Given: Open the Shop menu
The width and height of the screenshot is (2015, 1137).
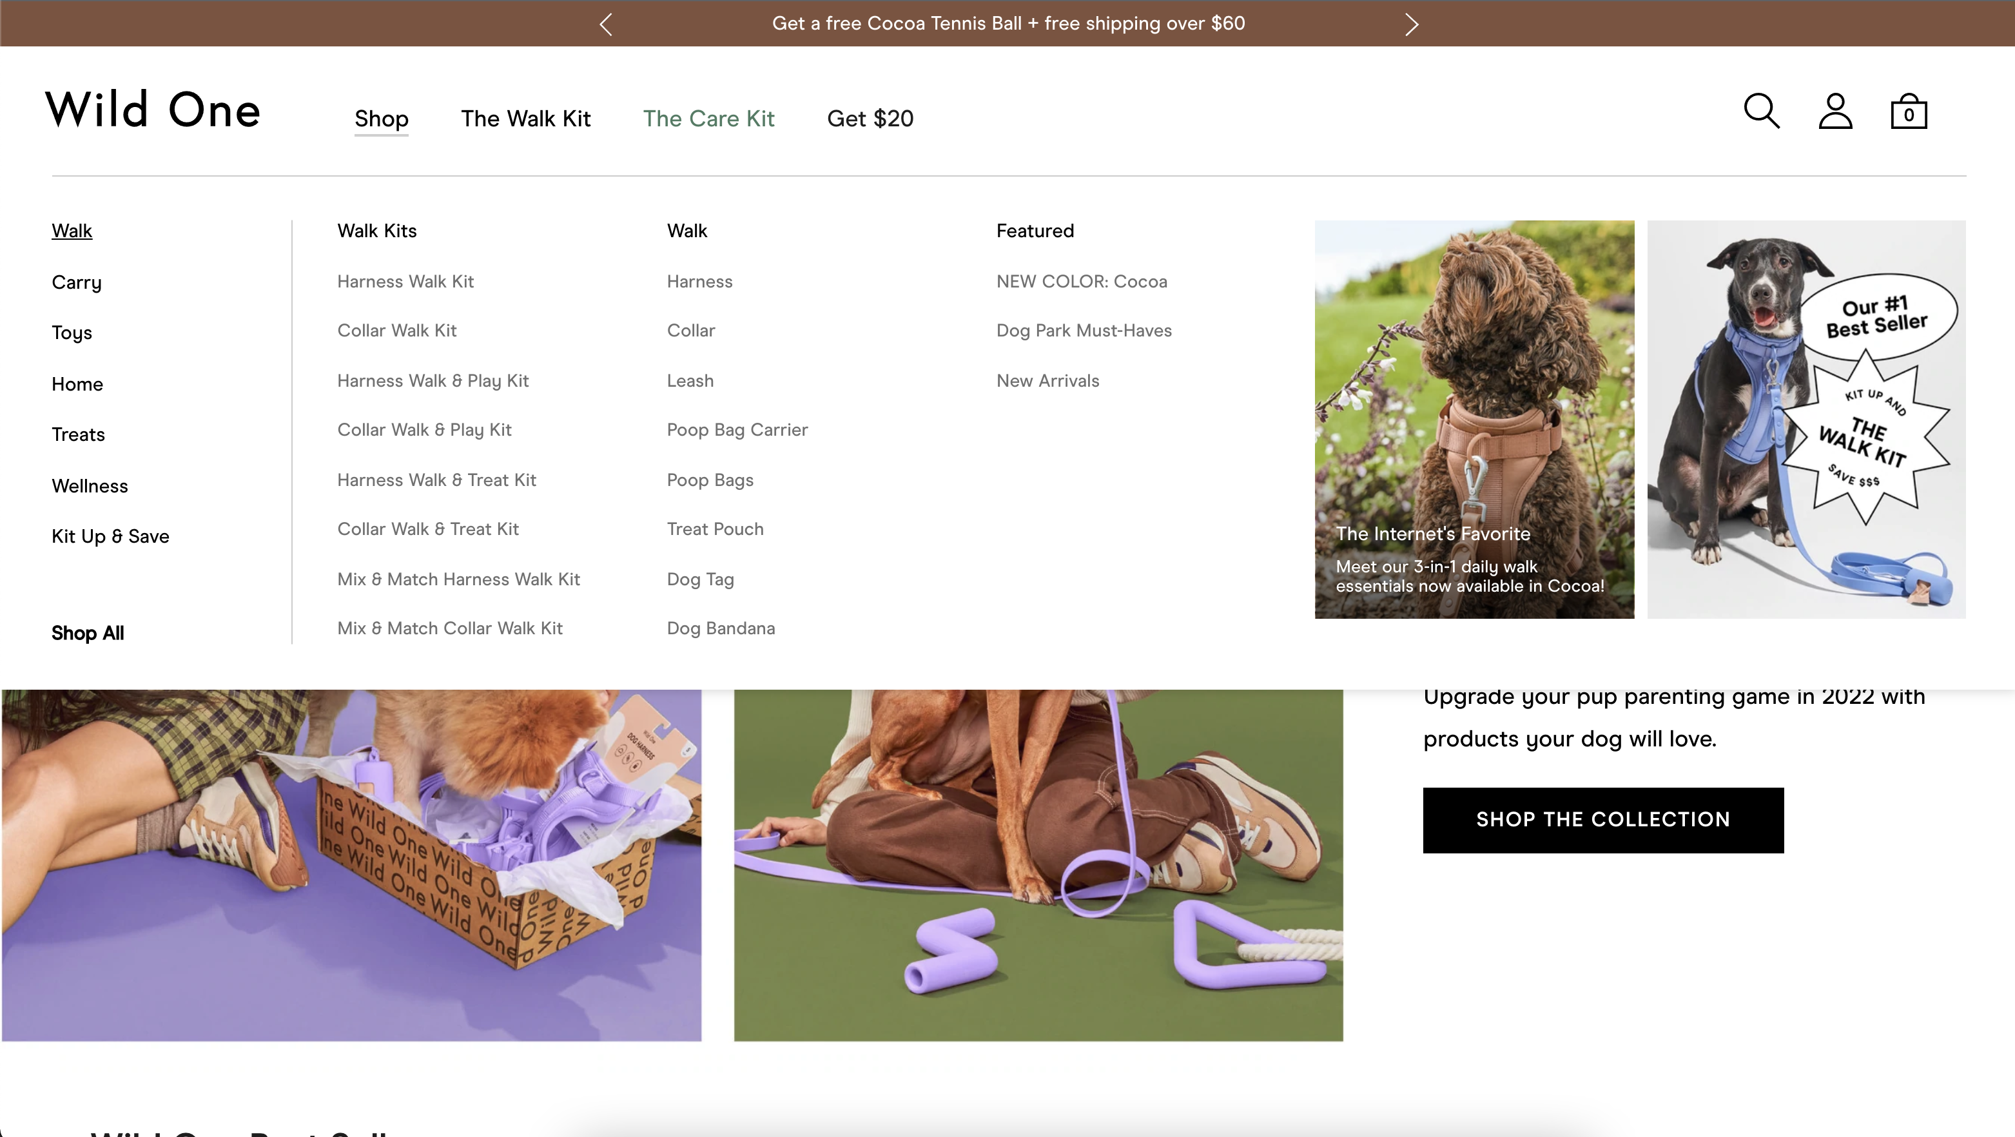Looking at the screenshot, I should click(381, 119).
